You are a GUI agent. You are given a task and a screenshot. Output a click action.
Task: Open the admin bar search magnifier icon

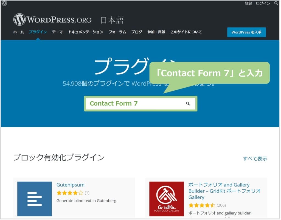coord(276,3)
